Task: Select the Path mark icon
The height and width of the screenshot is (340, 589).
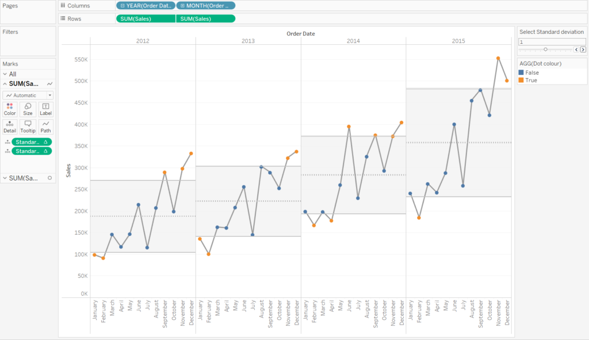Action: coord(45,126)
